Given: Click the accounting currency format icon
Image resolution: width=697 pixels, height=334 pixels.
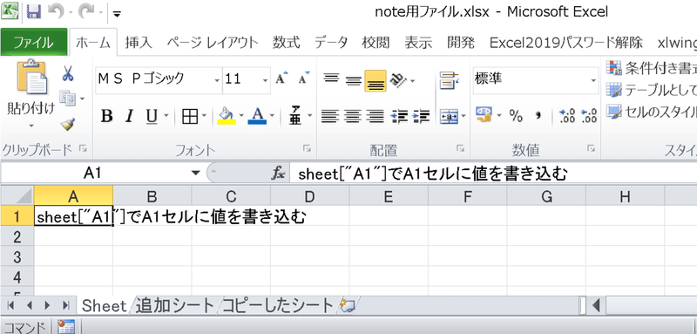Looking at the screenshot, I should click(484, 116).
